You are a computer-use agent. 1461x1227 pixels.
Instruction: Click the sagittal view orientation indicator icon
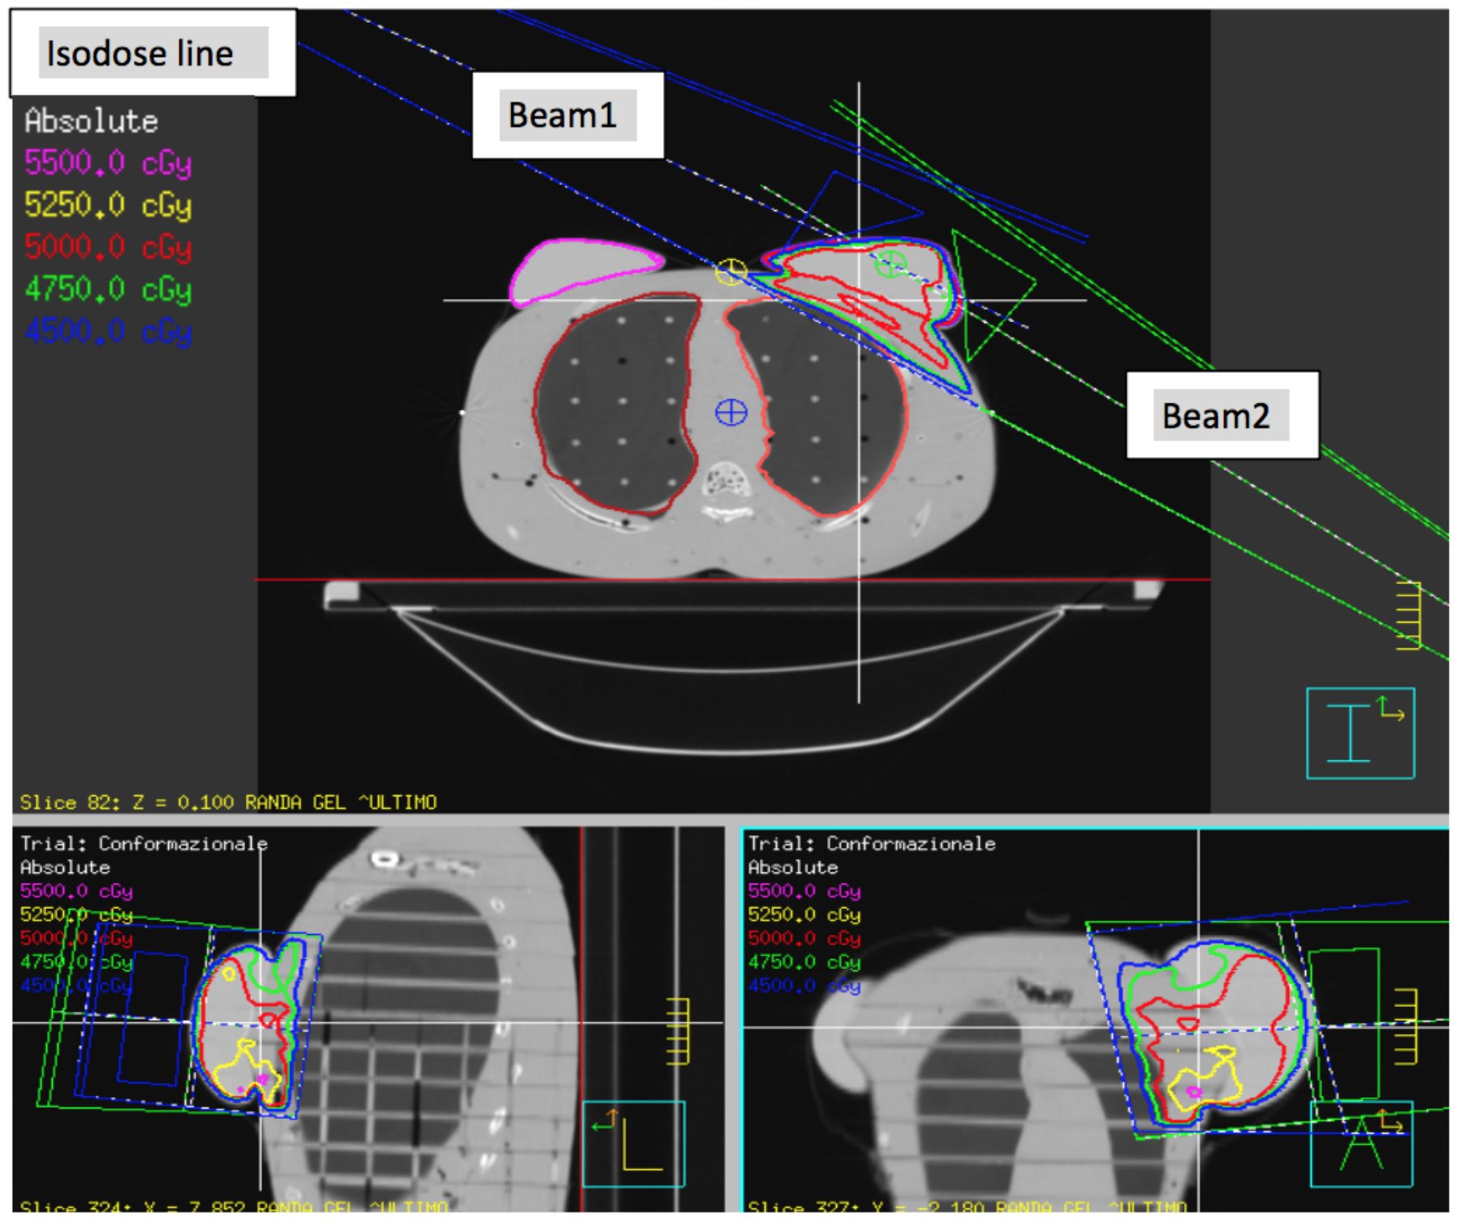click(x=633, y=1143)
